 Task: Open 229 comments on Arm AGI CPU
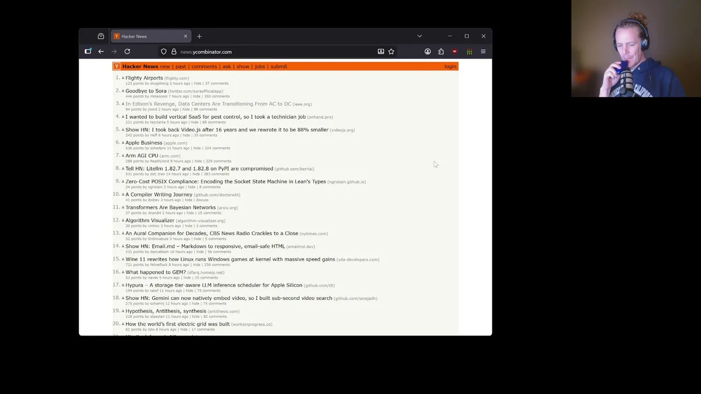pos(219,161)
